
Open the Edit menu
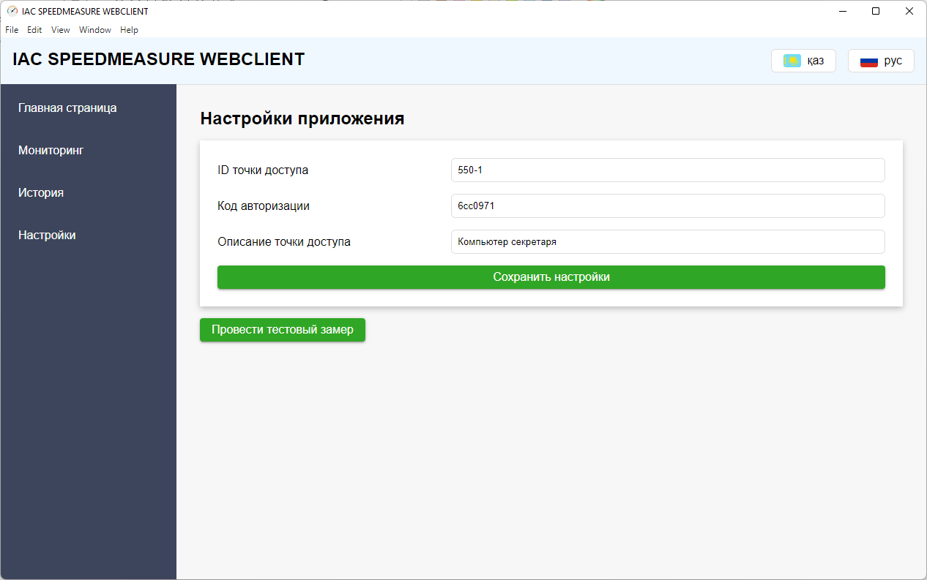coord(34,30)
